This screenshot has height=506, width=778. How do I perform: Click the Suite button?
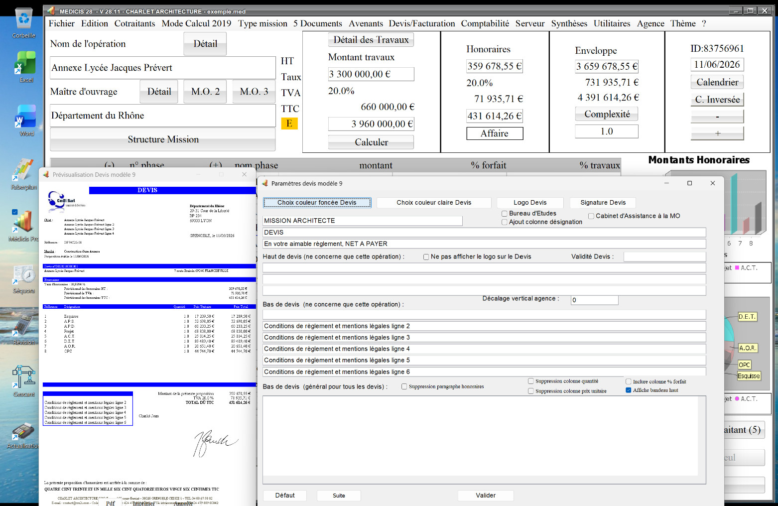[339, 496]
